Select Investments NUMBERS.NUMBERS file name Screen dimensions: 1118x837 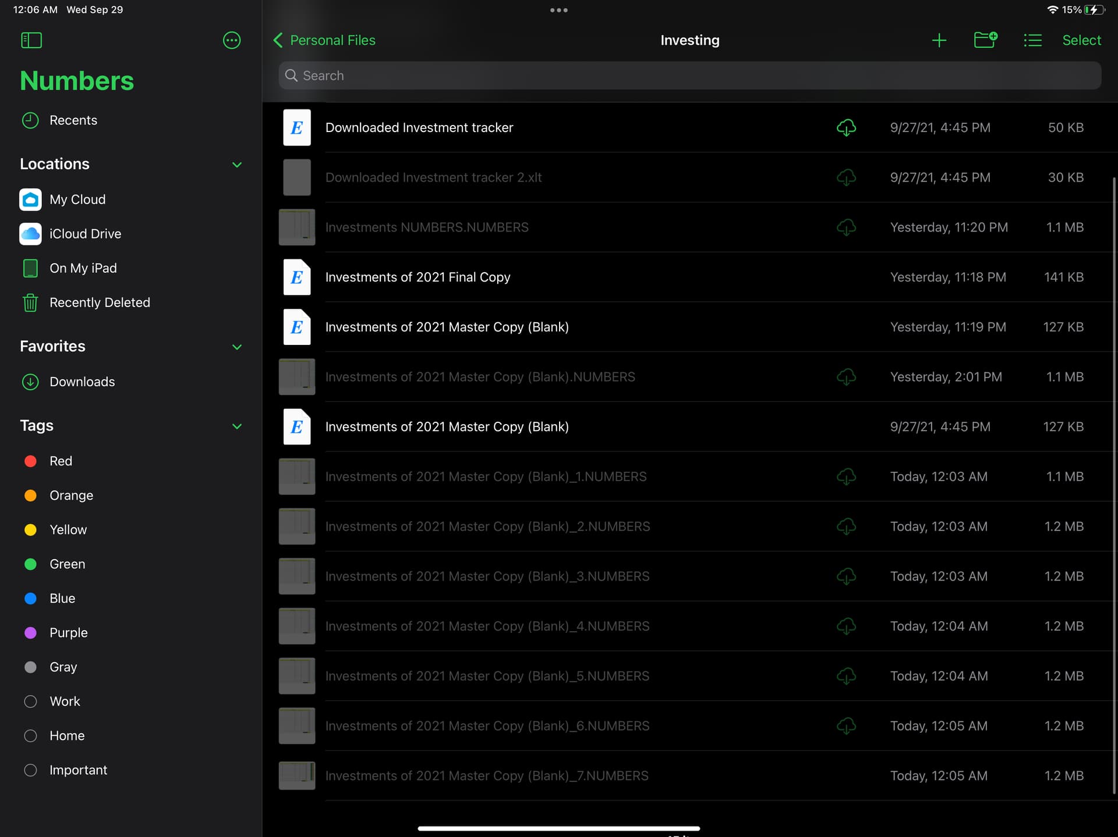427,227
